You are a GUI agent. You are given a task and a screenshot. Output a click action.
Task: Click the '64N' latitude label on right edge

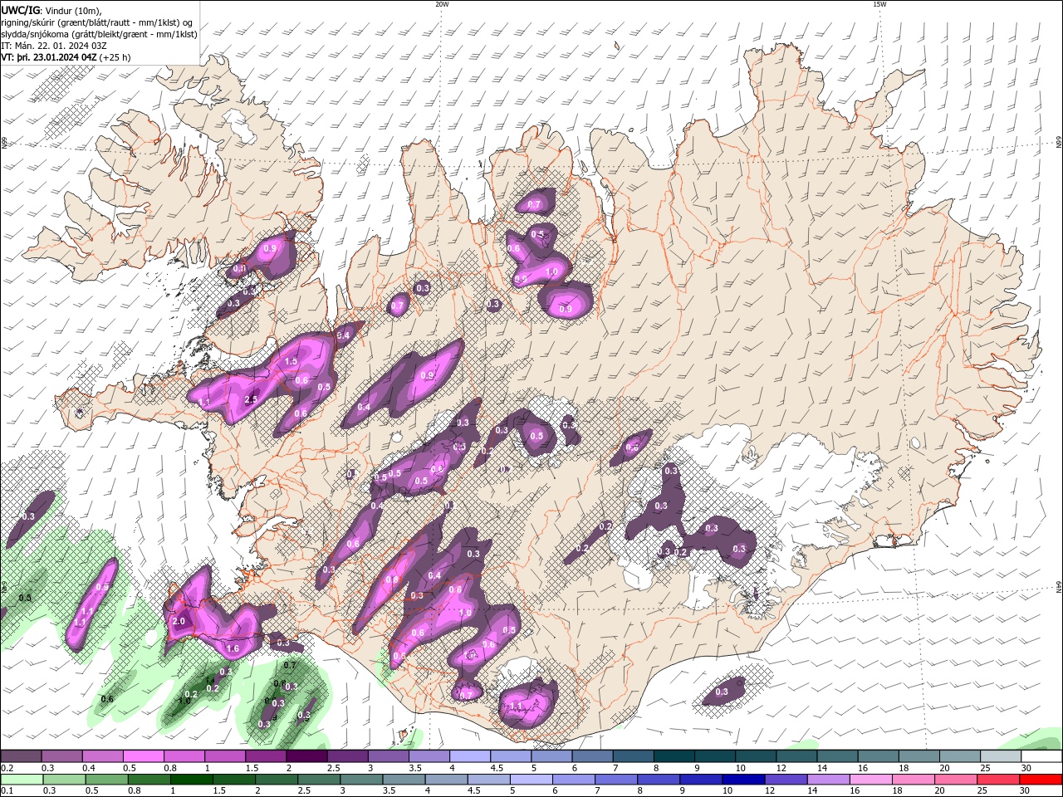click(1059, 587)
